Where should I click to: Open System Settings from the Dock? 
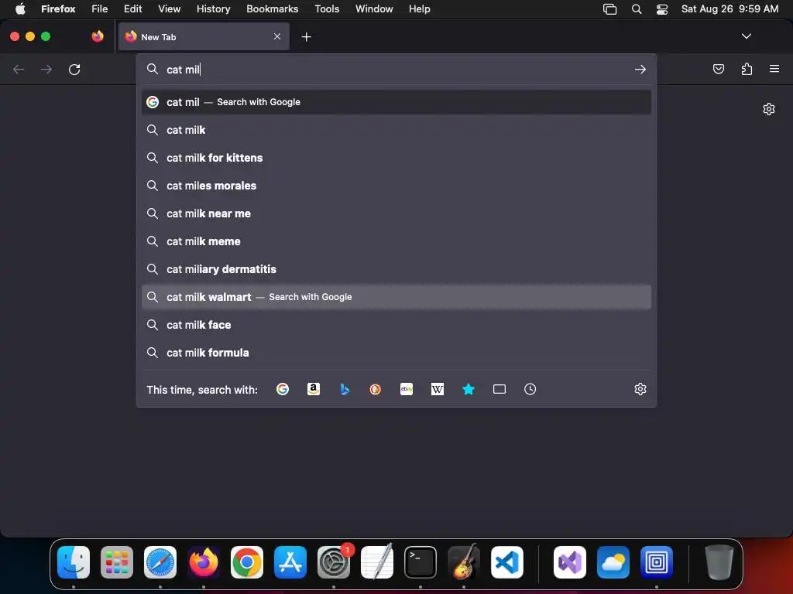pyautogui.click(x=334, y=562)
